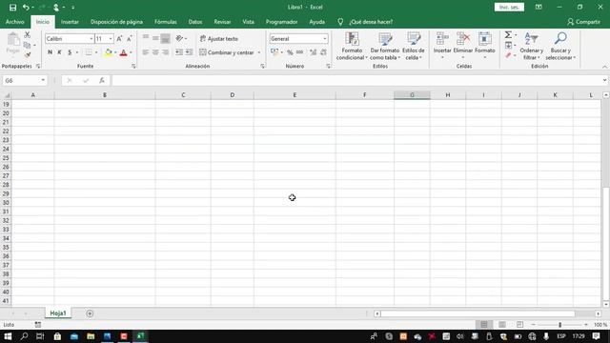
Task: Add a new sheet with the plus button
Action: tap(90, 313)
